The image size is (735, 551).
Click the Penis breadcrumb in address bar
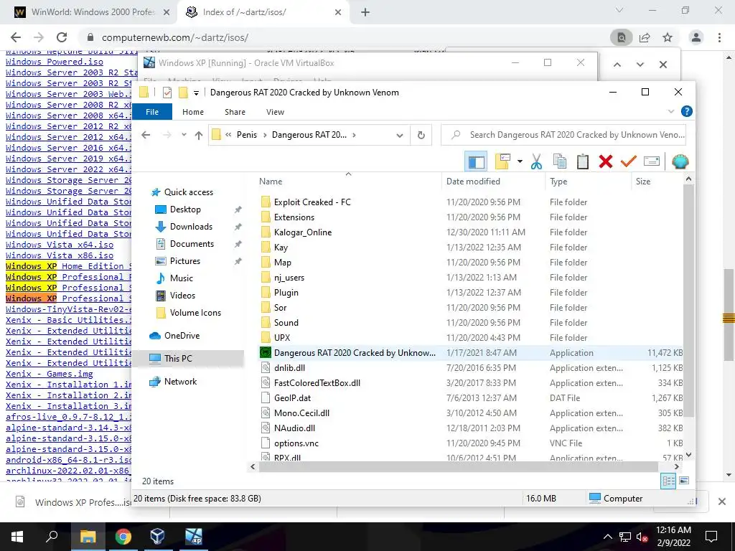tap(247, 135)
